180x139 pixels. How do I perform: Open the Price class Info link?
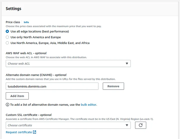tap(26, 22)
